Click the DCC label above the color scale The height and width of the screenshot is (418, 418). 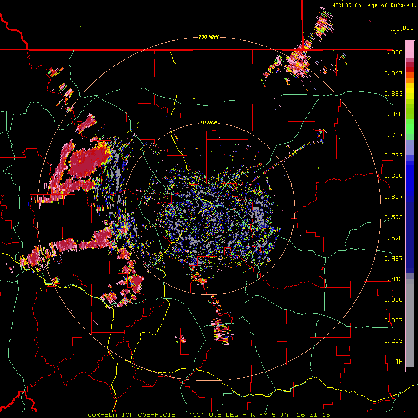408,28
